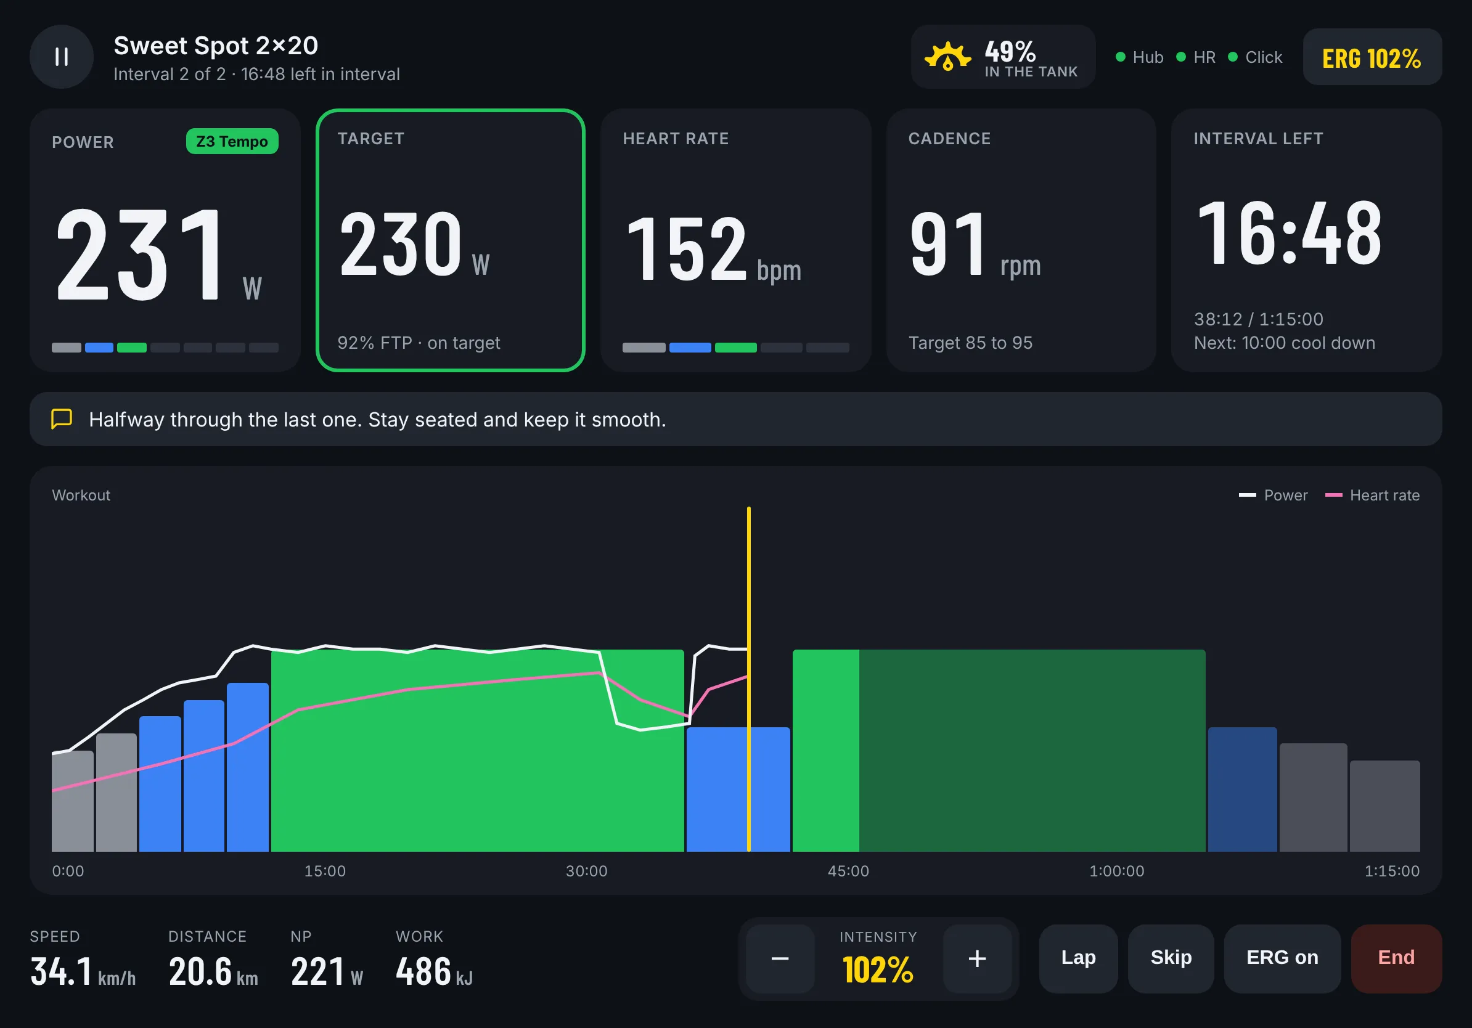Toggle Power line in chart legend
This screenshot has width=1472, height=1028.
click(x=1274, y=495)
